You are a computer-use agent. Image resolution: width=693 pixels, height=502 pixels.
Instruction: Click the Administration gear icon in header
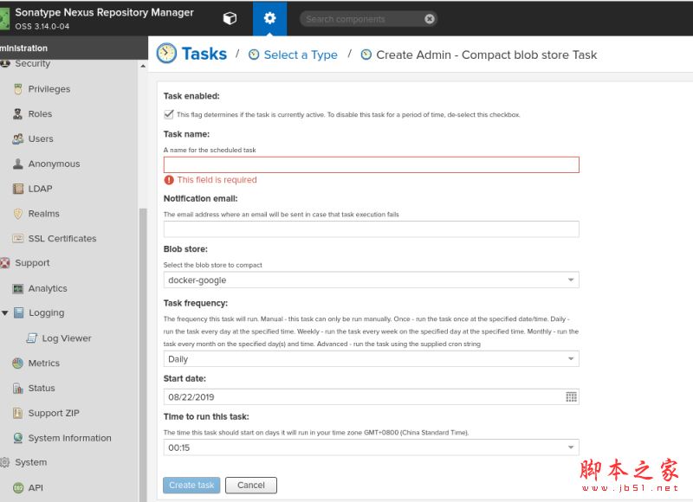[269, 18]
